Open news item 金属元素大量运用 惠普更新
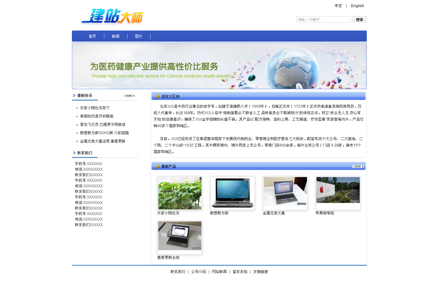This screenshot has width=439, height=281. tap(102, 141)
